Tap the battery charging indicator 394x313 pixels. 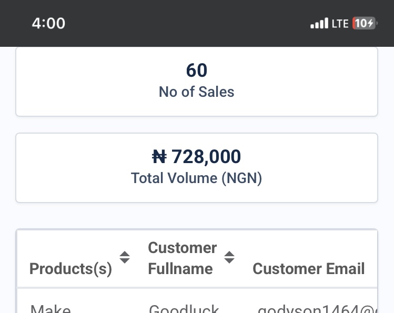[x=365, y=23]
